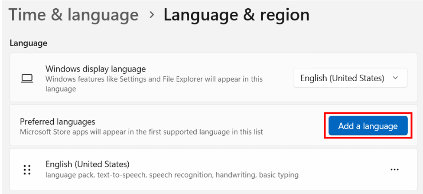
Task: Click the laptop icon beside Windows display language
Action: [27, 79]
